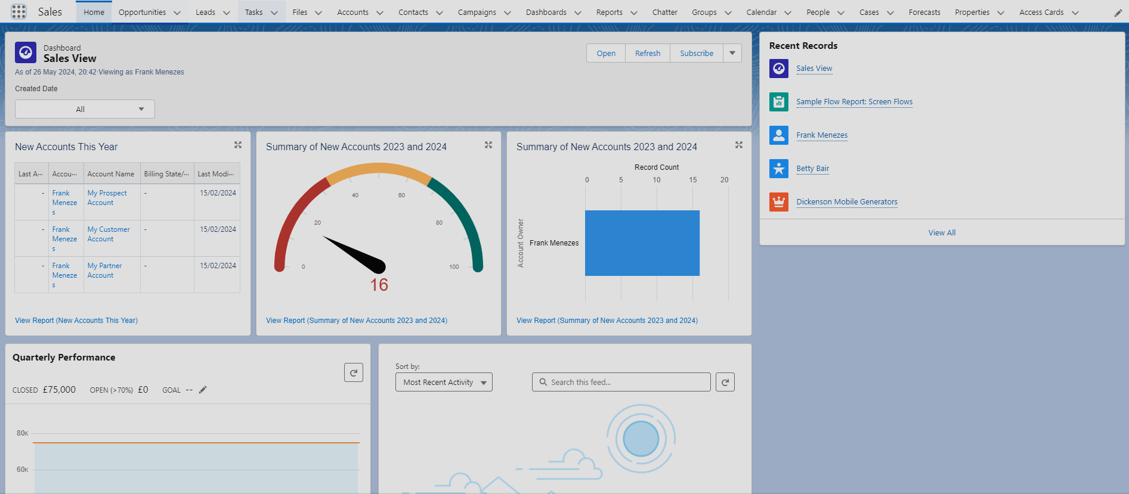Open the Dashboards tab dropdown chevron
Image resolution: width=1129 pixels, height=494 pixels.
[x=578, y=13]
